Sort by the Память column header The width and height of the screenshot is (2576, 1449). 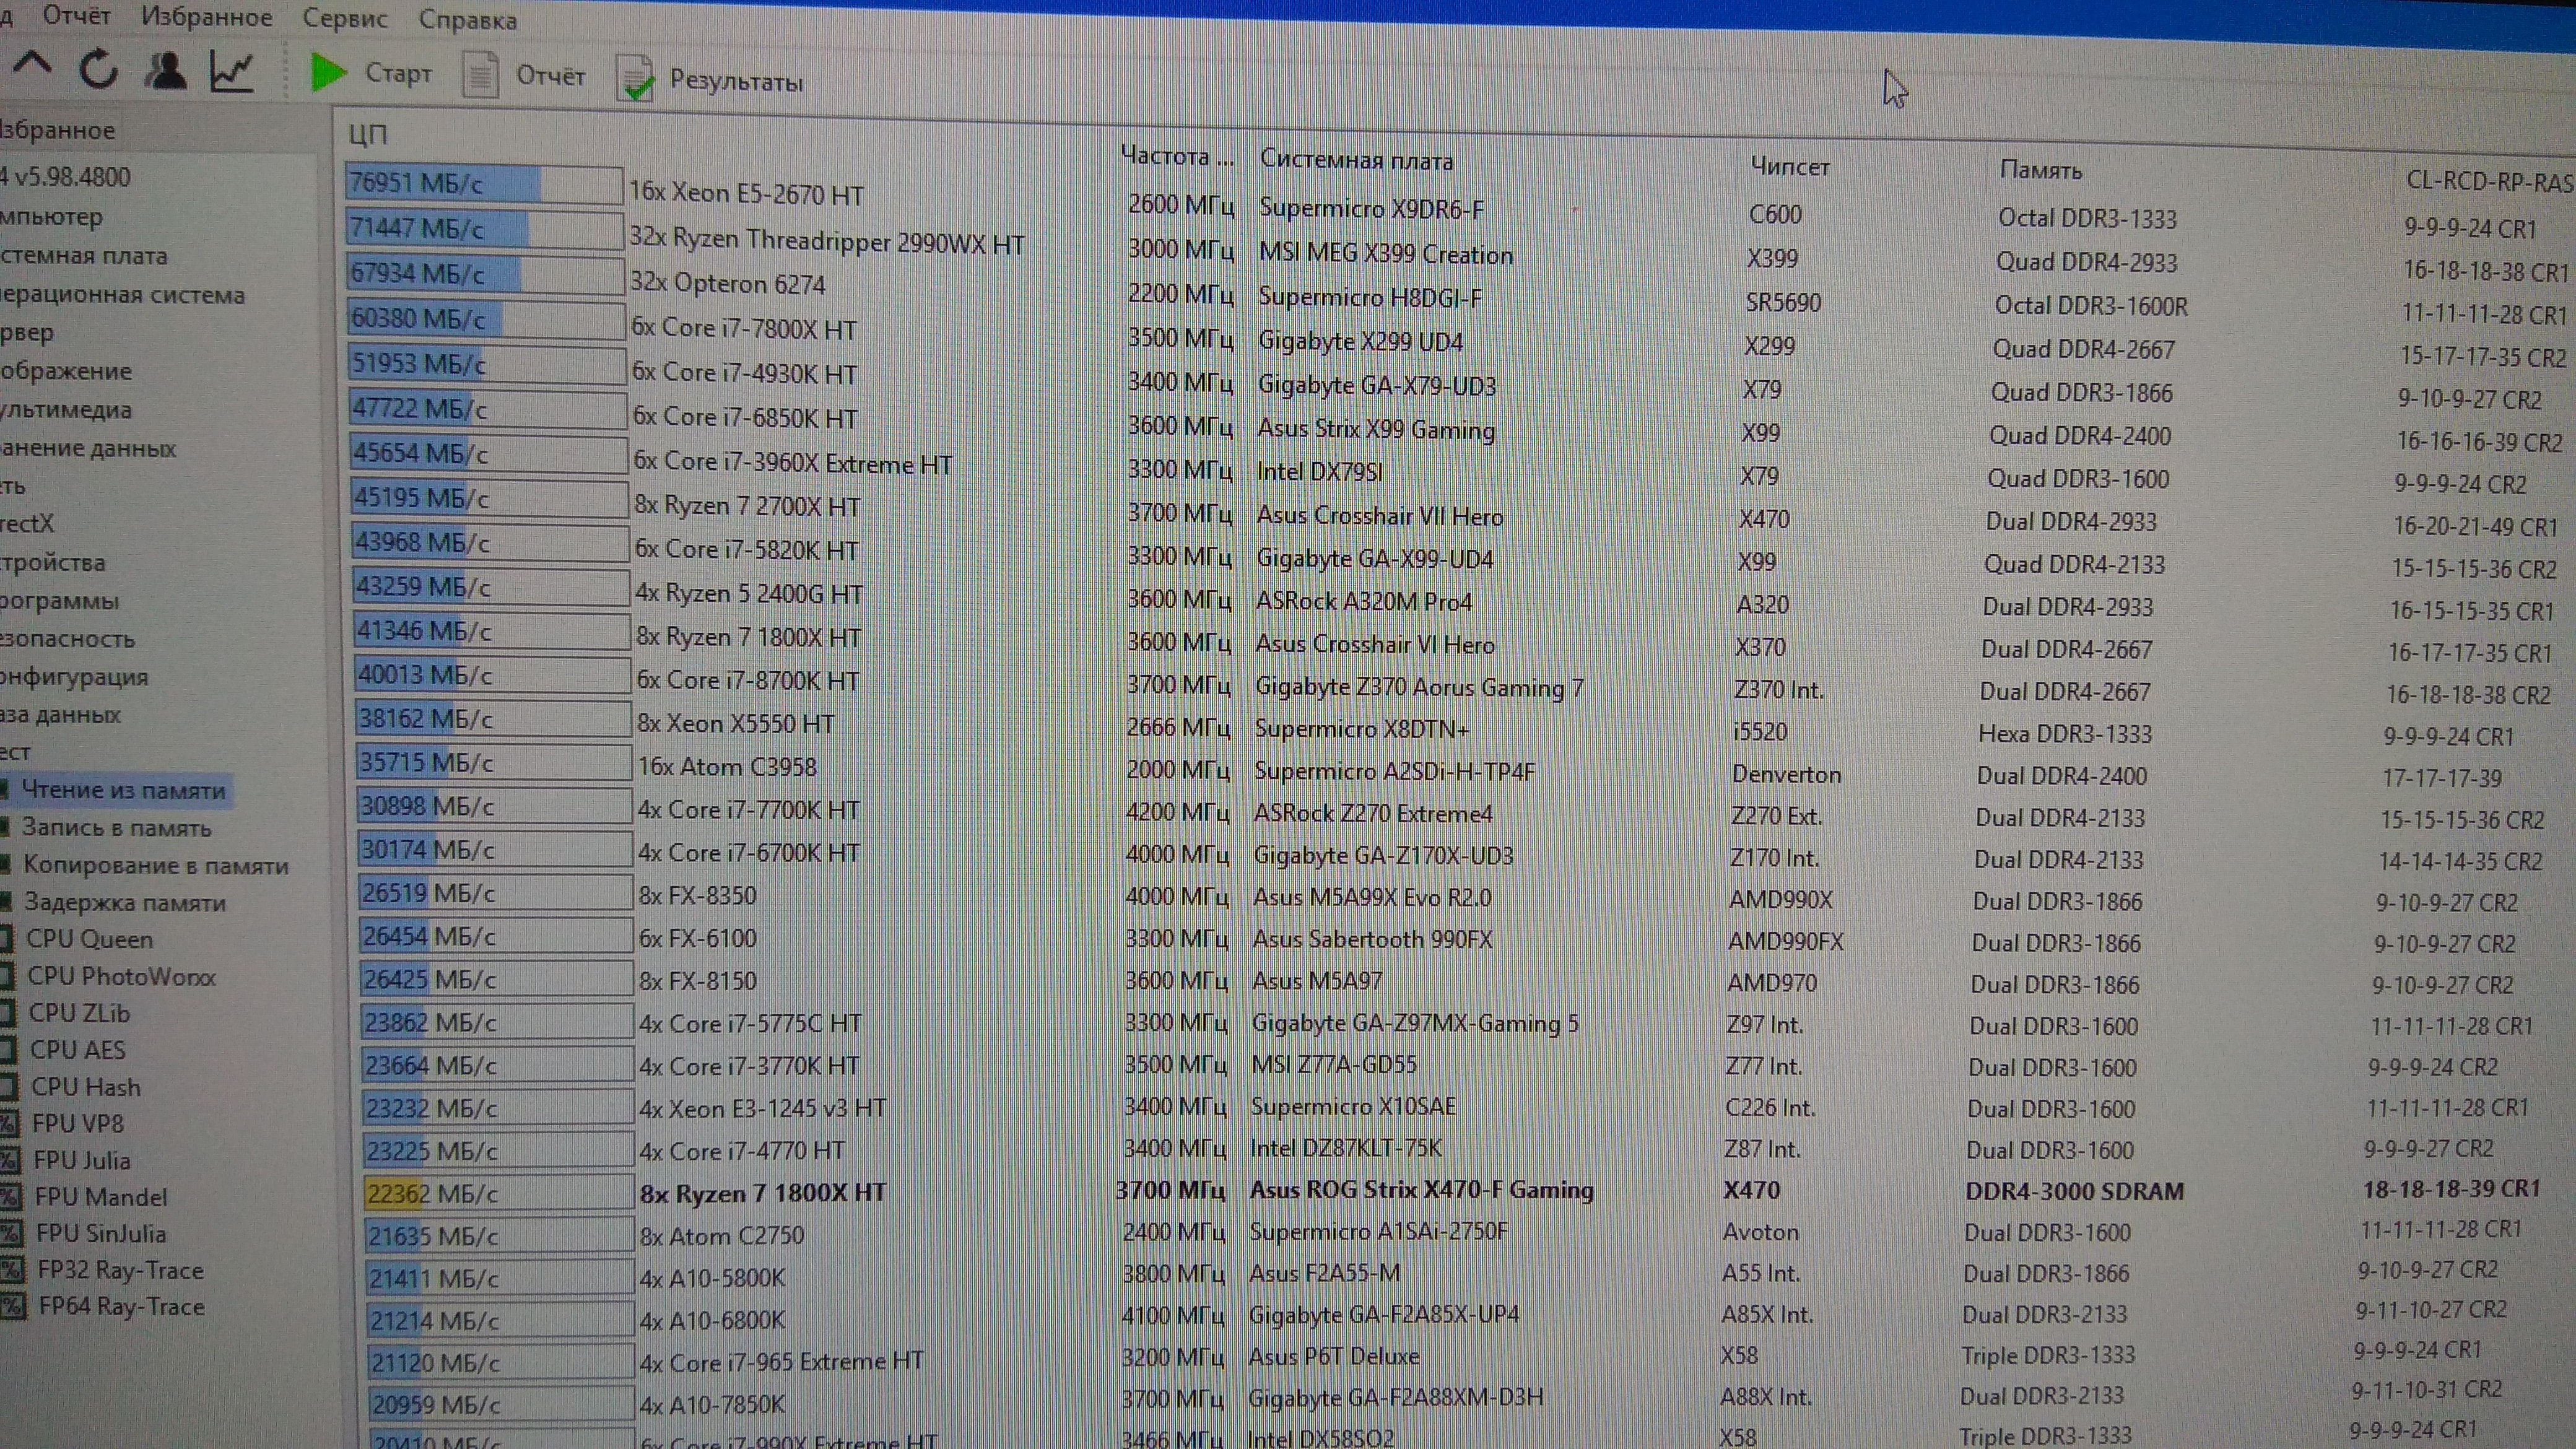2040,170
